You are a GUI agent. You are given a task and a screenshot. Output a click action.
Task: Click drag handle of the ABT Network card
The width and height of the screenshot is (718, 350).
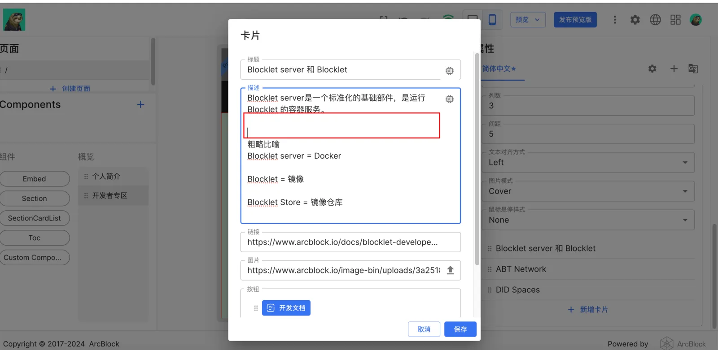490,269
